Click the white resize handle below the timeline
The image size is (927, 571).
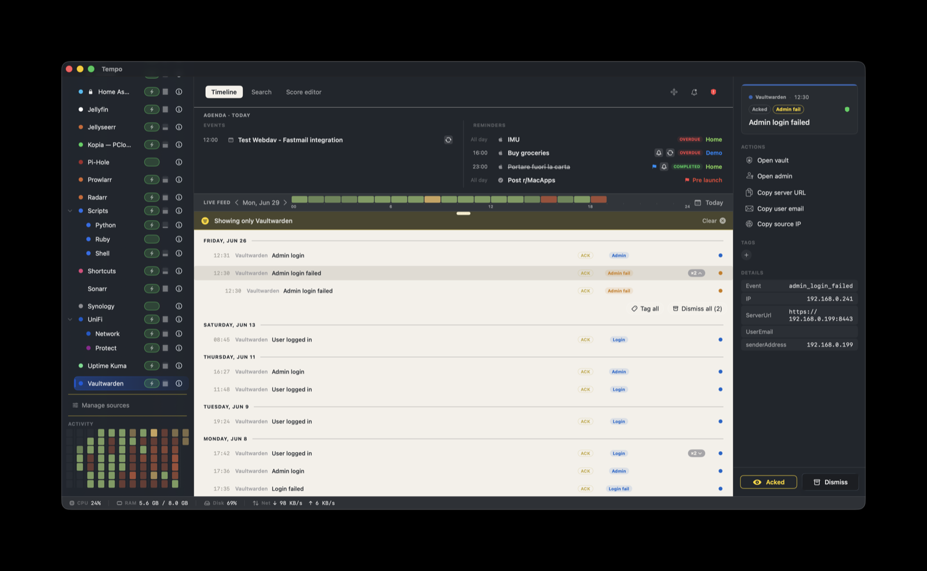[x=463, y=213]
